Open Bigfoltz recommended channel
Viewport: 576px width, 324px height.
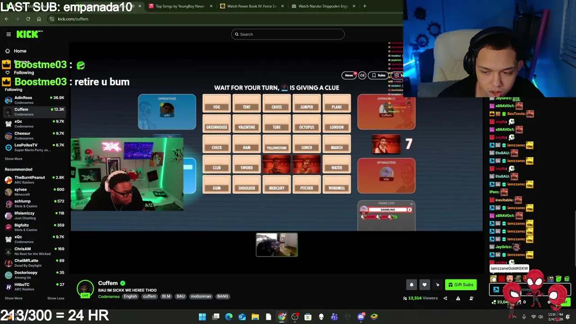pyautogui.click(x=35, y=227)
